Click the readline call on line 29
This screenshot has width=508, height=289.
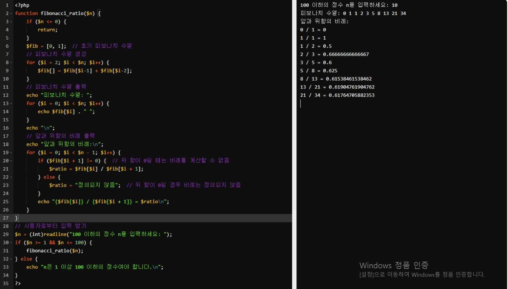55,234
